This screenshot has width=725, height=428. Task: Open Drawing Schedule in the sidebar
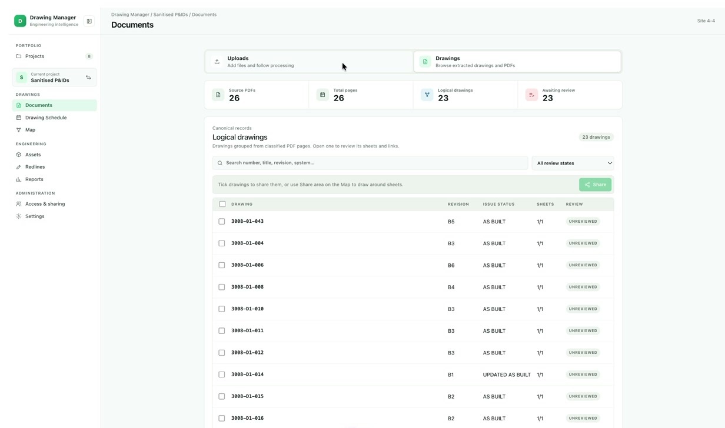pyautogui.click(x=55, y=118)
